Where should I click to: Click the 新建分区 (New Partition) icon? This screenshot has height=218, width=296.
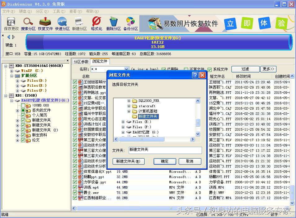[x=79, y=24]
